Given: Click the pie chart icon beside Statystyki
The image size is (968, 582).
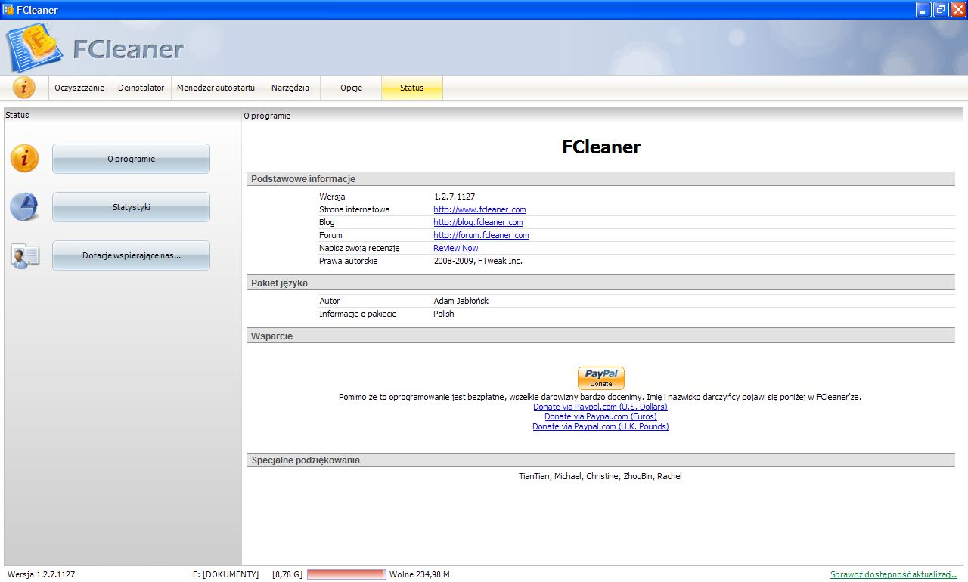Looking at the screenshot, I should (x=24, y=207).
